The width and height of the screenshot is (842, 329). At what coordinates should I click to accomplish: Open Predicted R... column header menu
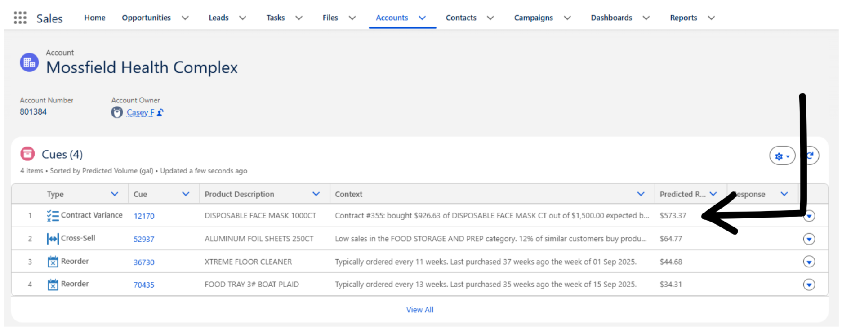713,194
